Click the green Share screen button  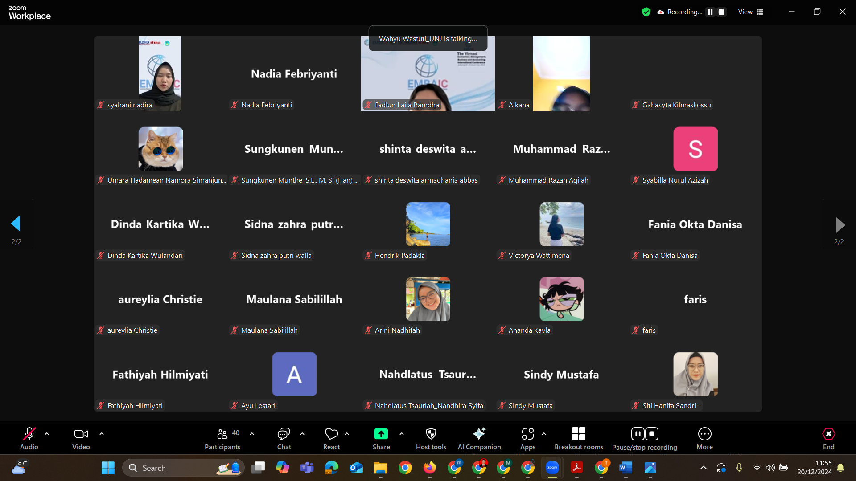click(381, 434)
